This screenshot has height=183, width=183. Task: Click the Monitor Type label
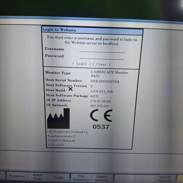pyautogui.click(x=58, y=73)
